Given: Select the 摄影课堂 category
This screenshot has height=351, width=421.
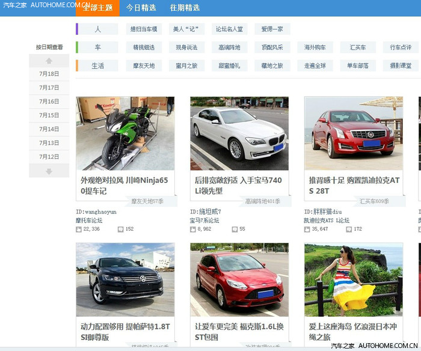Looking at the screenshot, I should point(401,66).
